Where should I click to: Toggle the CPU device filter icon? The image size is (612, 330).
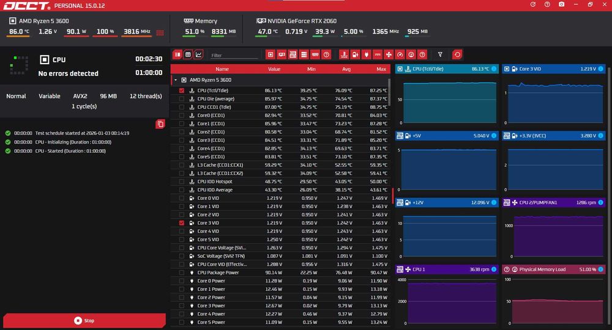pos(270,54)
